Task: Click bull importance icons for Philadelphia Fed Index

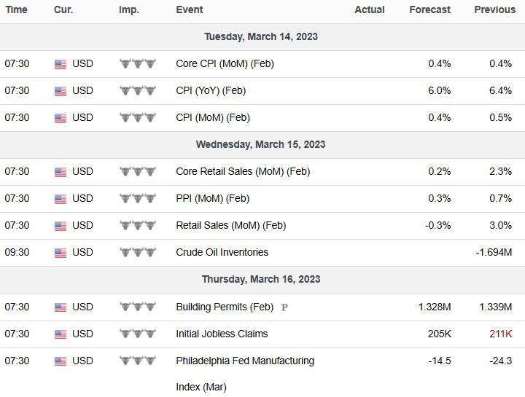Action: (x=138, y=361)
